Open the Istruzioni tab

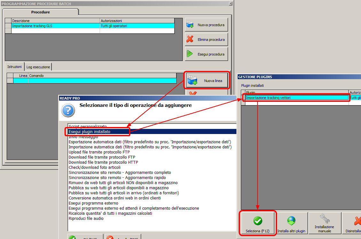(x=15, y=67)
